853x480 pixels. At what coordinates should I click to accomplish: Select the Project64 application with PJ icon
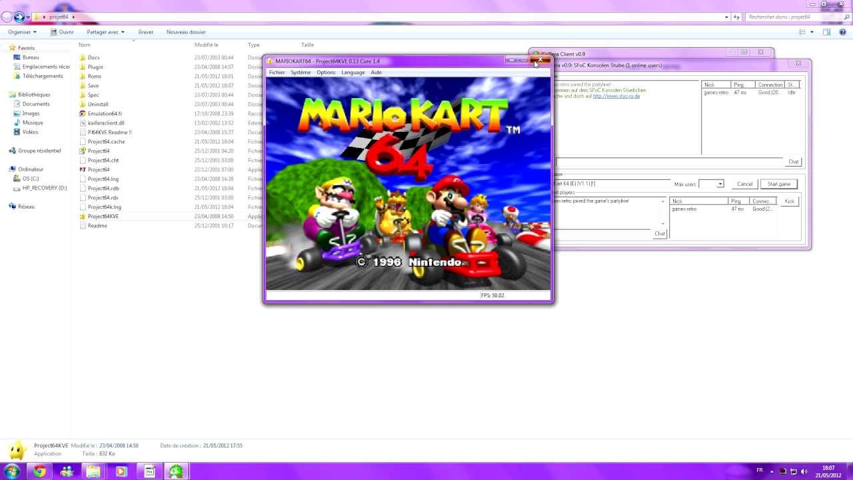pos(83,169)
